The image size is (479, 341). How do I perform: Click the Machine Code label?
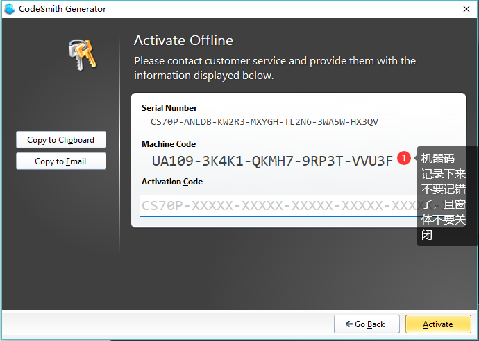169,144
